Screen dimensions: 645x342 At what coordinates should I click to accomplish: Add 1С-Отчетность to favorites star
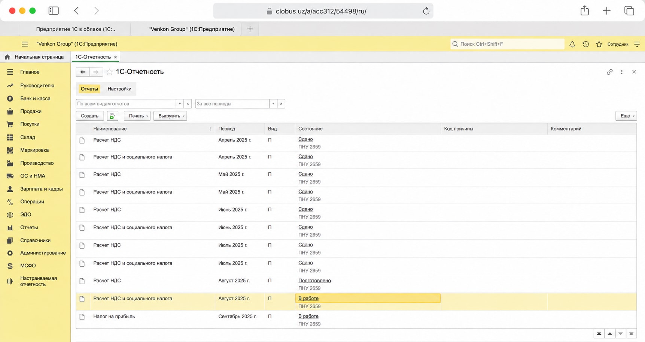point(109,72)
